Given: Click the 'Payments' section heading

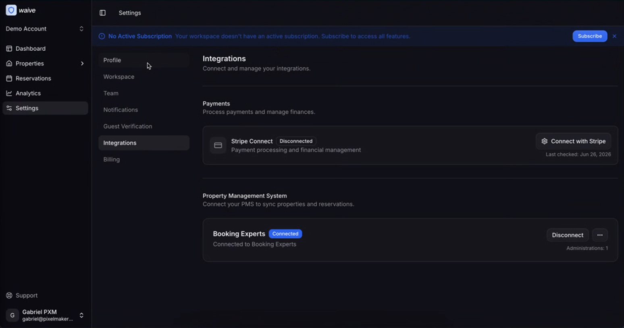Looking at the screenshot, I should coord(216,104).
